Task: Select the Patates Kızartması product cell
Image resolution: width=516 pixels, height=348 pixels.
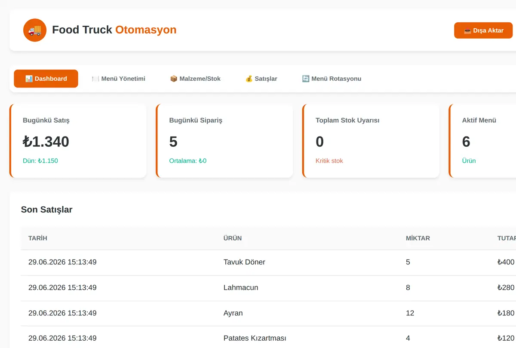Action: tap(255, 338)
